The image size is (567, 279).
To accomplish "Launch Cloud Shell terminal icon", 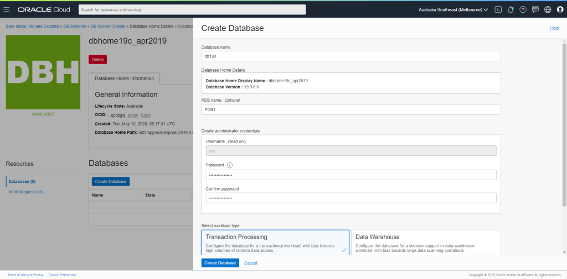I will point(498,9).
